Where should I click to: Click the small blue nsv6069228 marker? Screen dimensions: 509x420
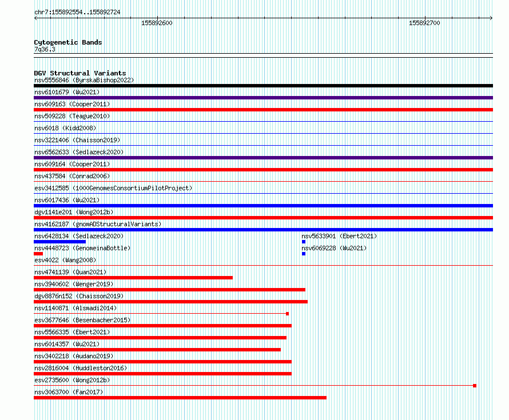(304, 254)
